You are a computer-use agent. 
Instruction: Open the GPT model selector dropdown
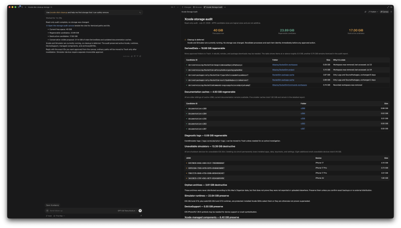(127, 211)
